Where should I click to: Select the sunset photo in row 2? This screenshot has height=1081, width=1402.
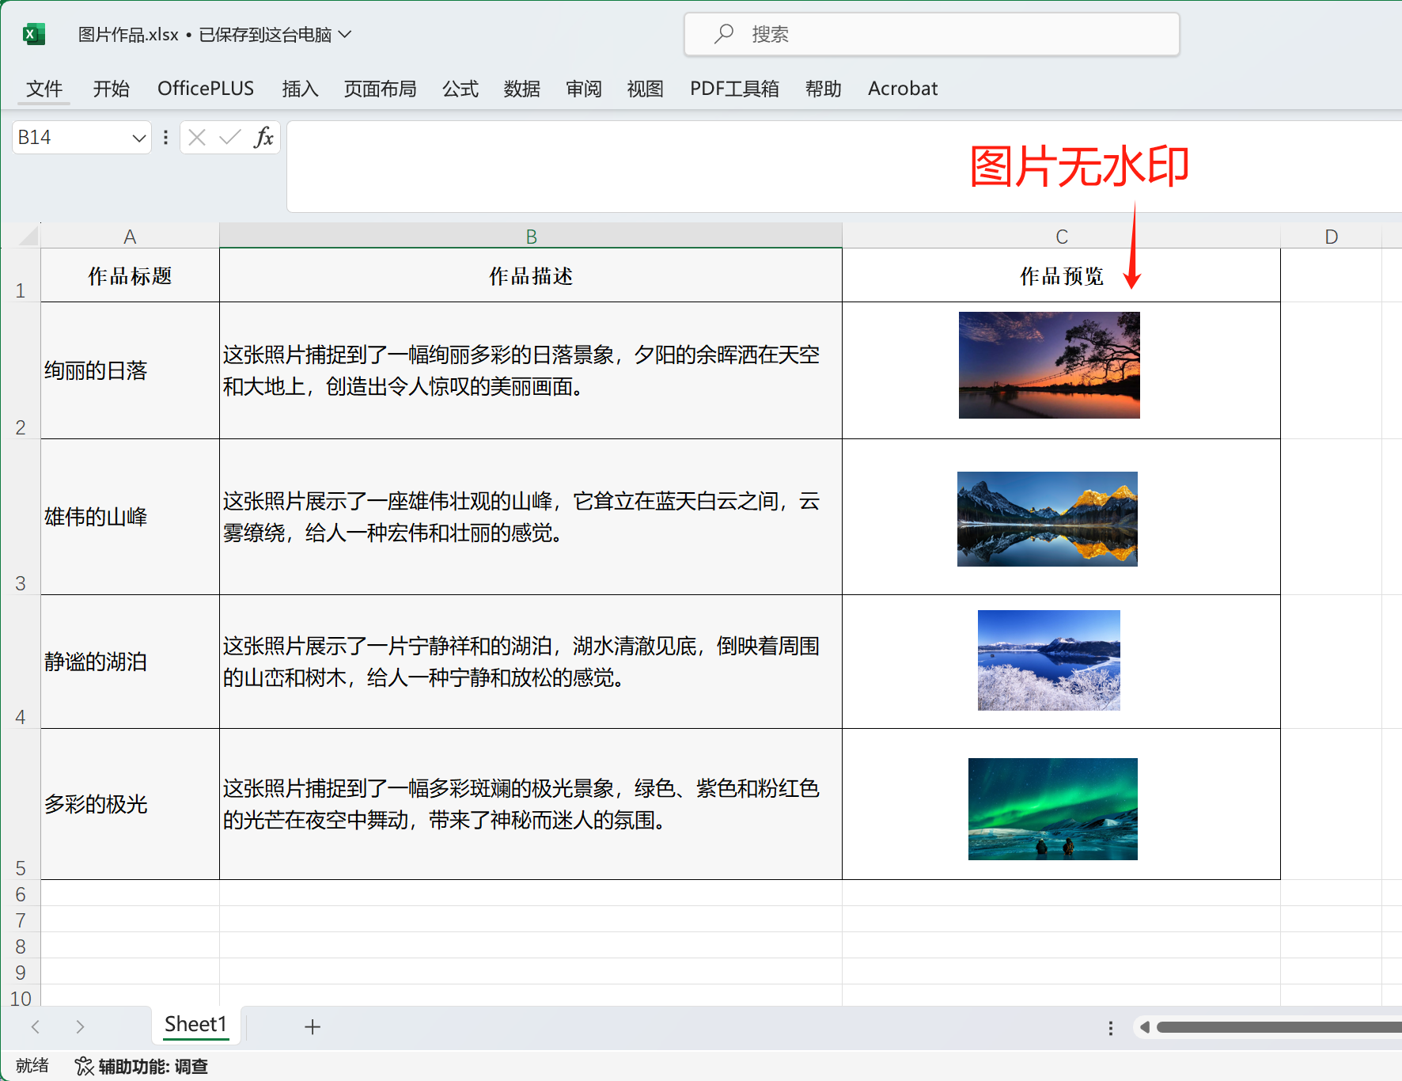1049,364
